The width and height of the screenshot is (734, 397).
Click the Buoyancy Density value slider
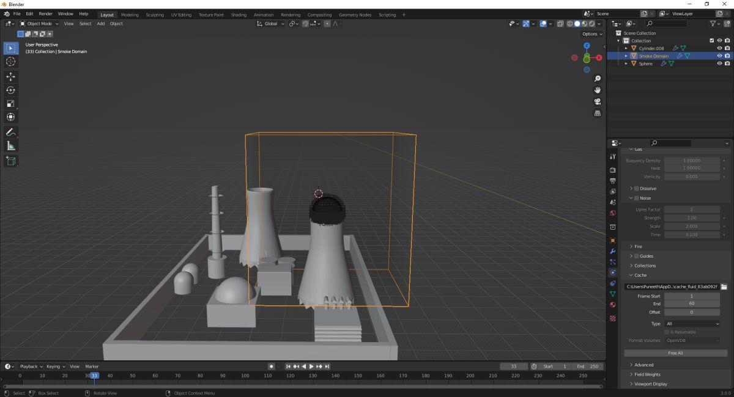pyautogui.click(x=692, y=161)
